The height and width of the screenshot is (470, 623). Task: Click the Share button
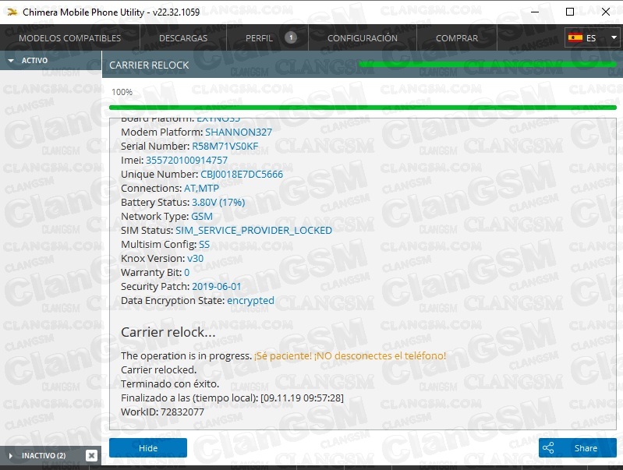[578, 448]
